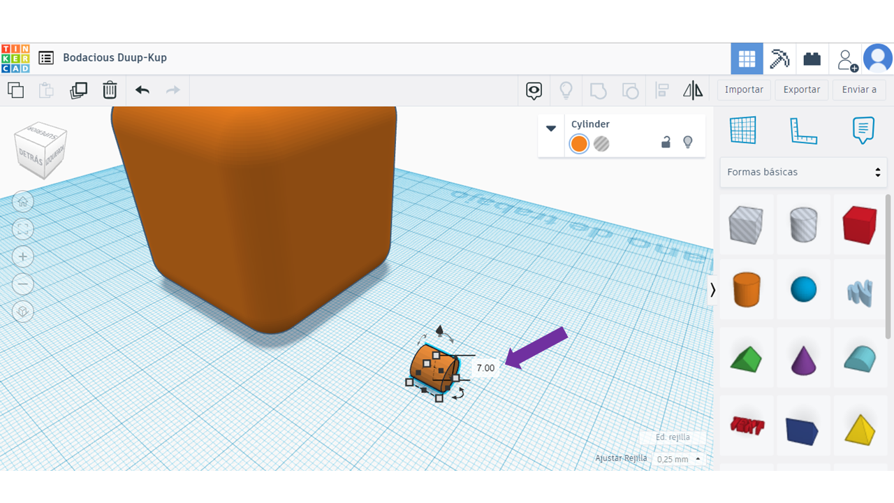
Task: Pick the orange Cylinder shape
Action: (746, 289)
